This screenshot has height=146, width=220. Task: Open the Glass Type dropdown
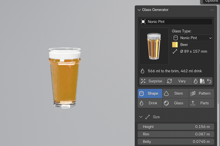click(x=192, y=38)
